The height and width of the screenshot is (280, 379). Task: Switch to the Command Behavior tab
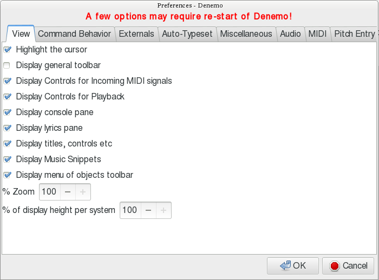[x=74, y=34]
